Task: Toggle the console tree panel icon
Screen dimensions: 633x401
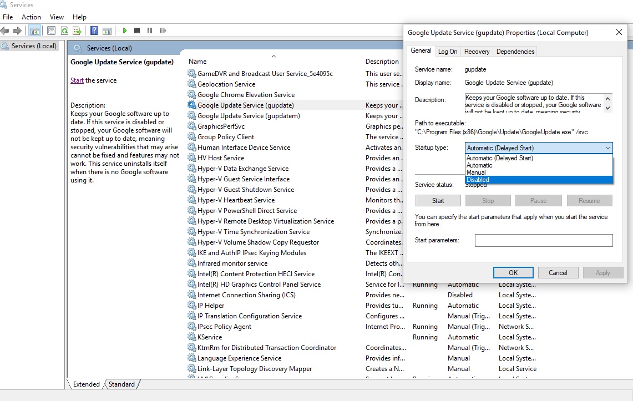Action: (34, 31)
